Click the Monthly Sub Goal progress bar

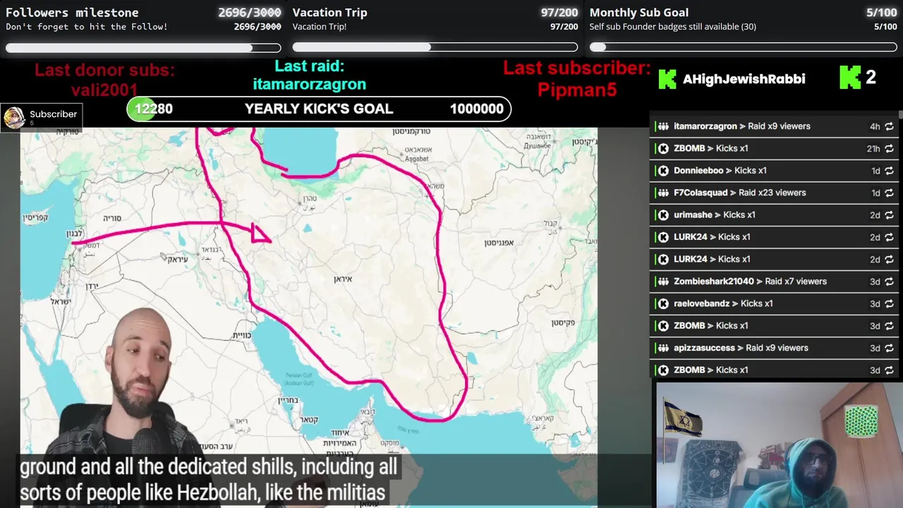tap(744, 48)
